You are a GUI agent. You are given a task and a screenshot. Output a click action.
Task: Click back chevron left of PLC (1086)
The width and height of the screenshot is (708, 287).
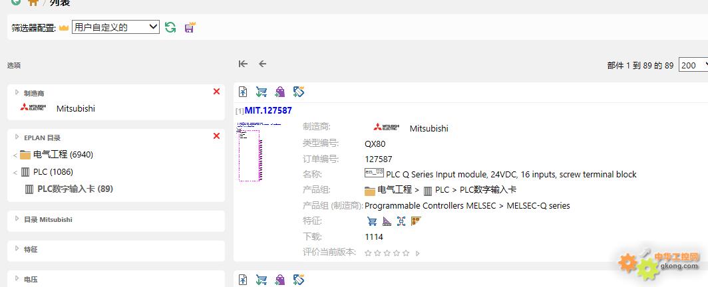tap(15, 173)
